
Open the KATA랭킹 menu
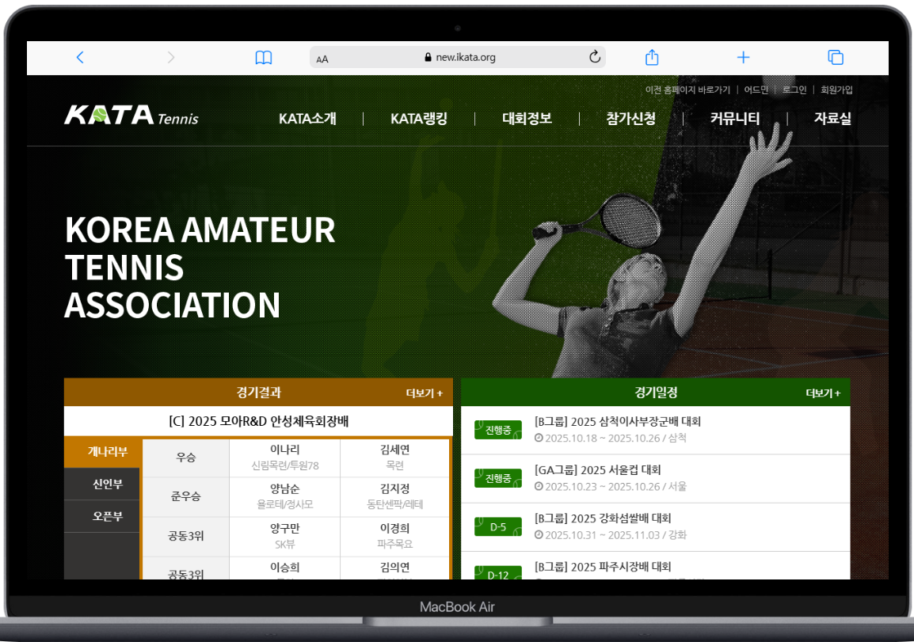click(x=419, y=119)
